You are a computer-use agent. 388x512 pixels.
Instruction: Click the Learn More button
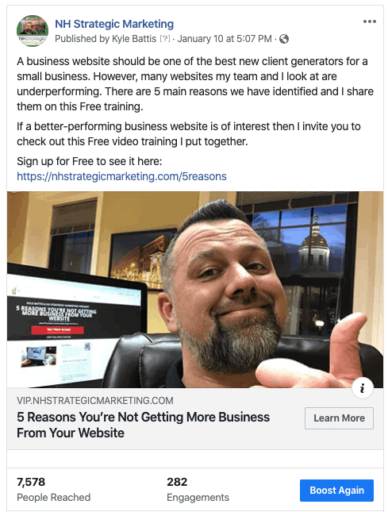[x=339, y=418]
